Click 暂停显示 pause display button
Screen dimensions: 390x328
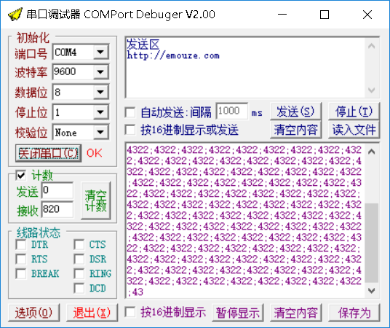[237, 313]
